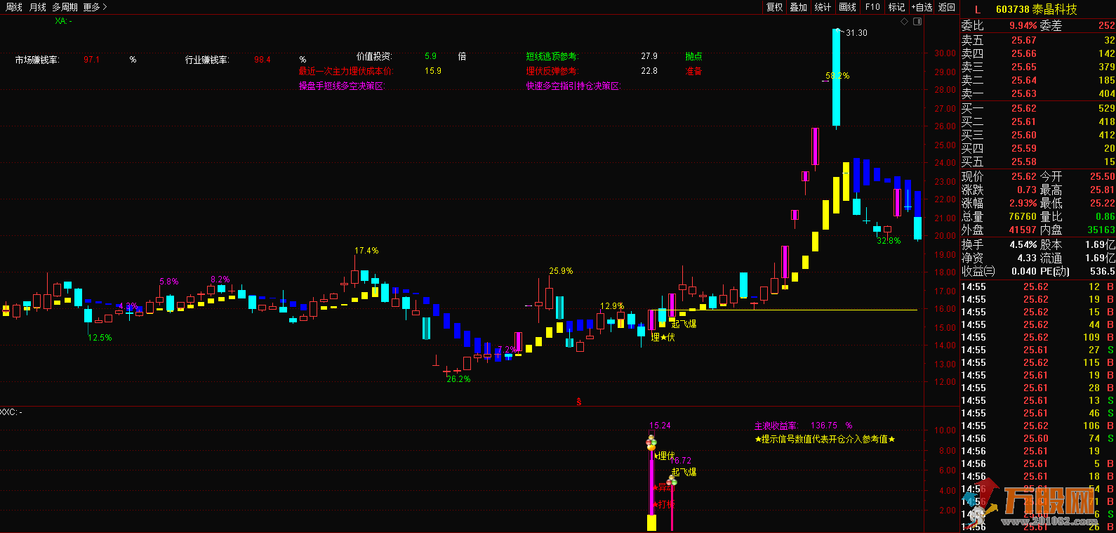Screen dimensions: 1116x533
Task: Switch to 周线 weekly chart period
Action: [x=14, y=7]
